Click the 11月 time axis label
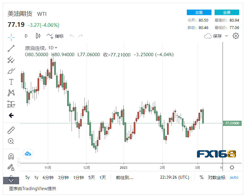Viewport: 246px width, 196px height. (x=48, y=168)
